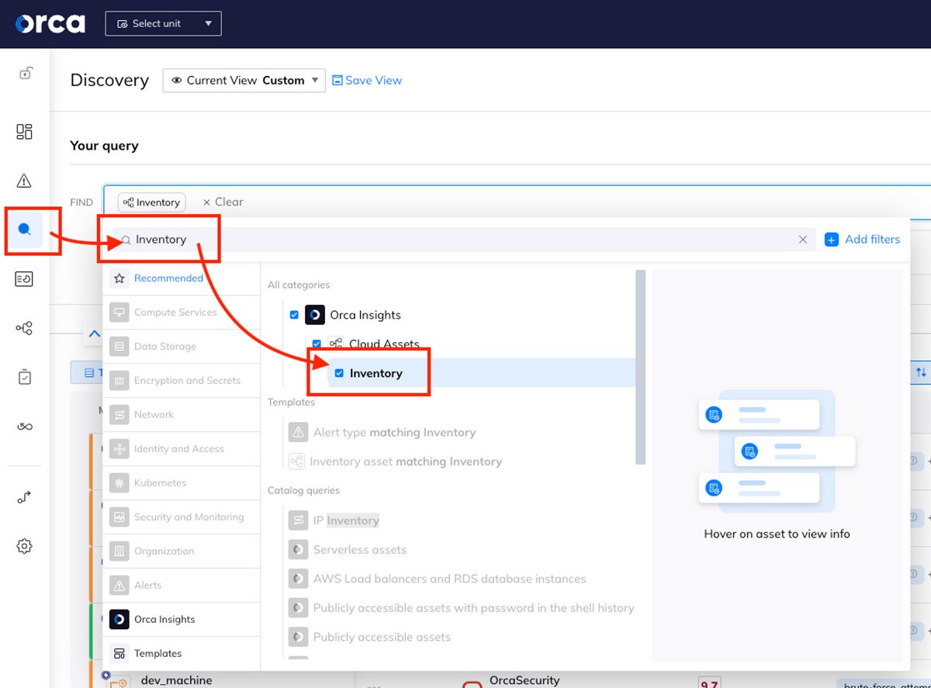
Task: Open the dashboard sidebar icon
Action: coord(25,131)
